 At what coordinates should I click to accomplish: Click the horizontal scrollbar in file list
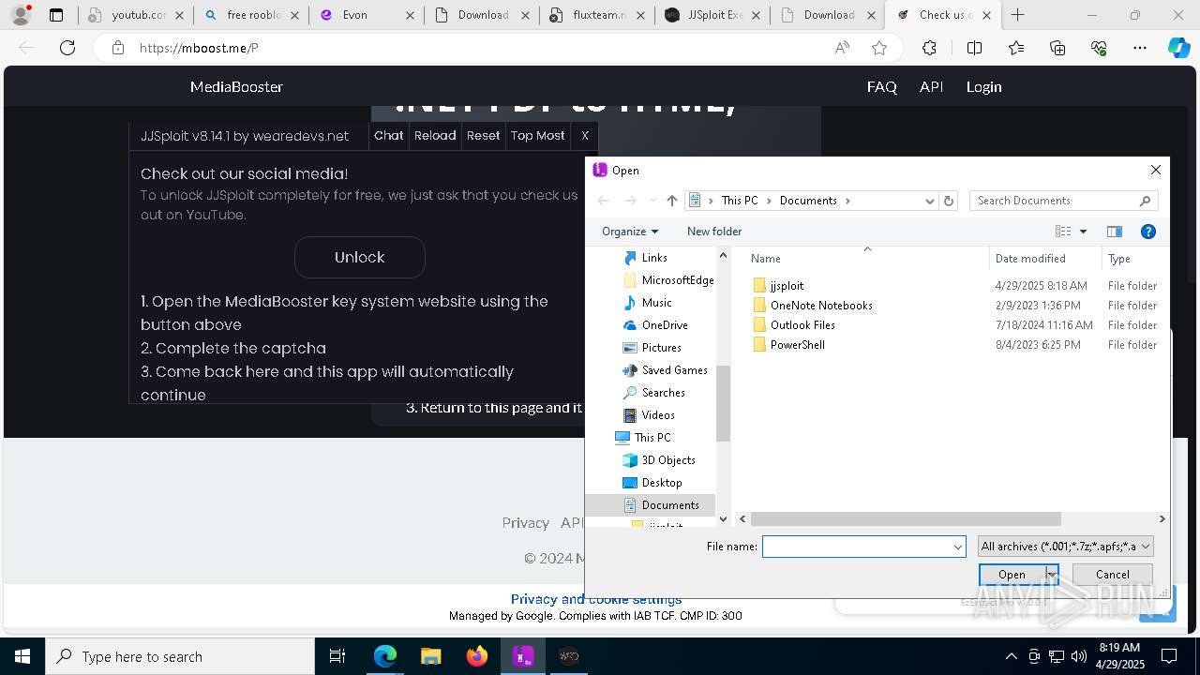906,518
